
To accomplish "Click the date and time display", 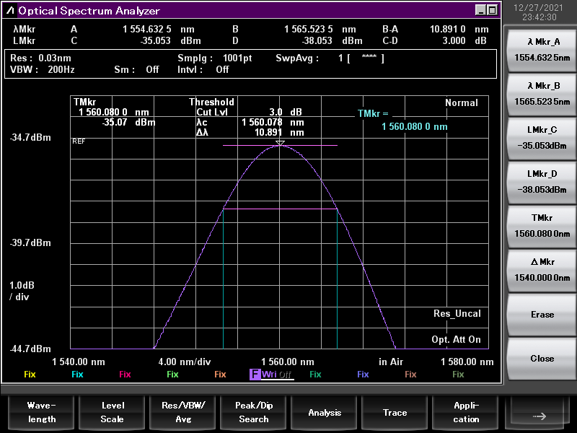I will coord(538,12).
